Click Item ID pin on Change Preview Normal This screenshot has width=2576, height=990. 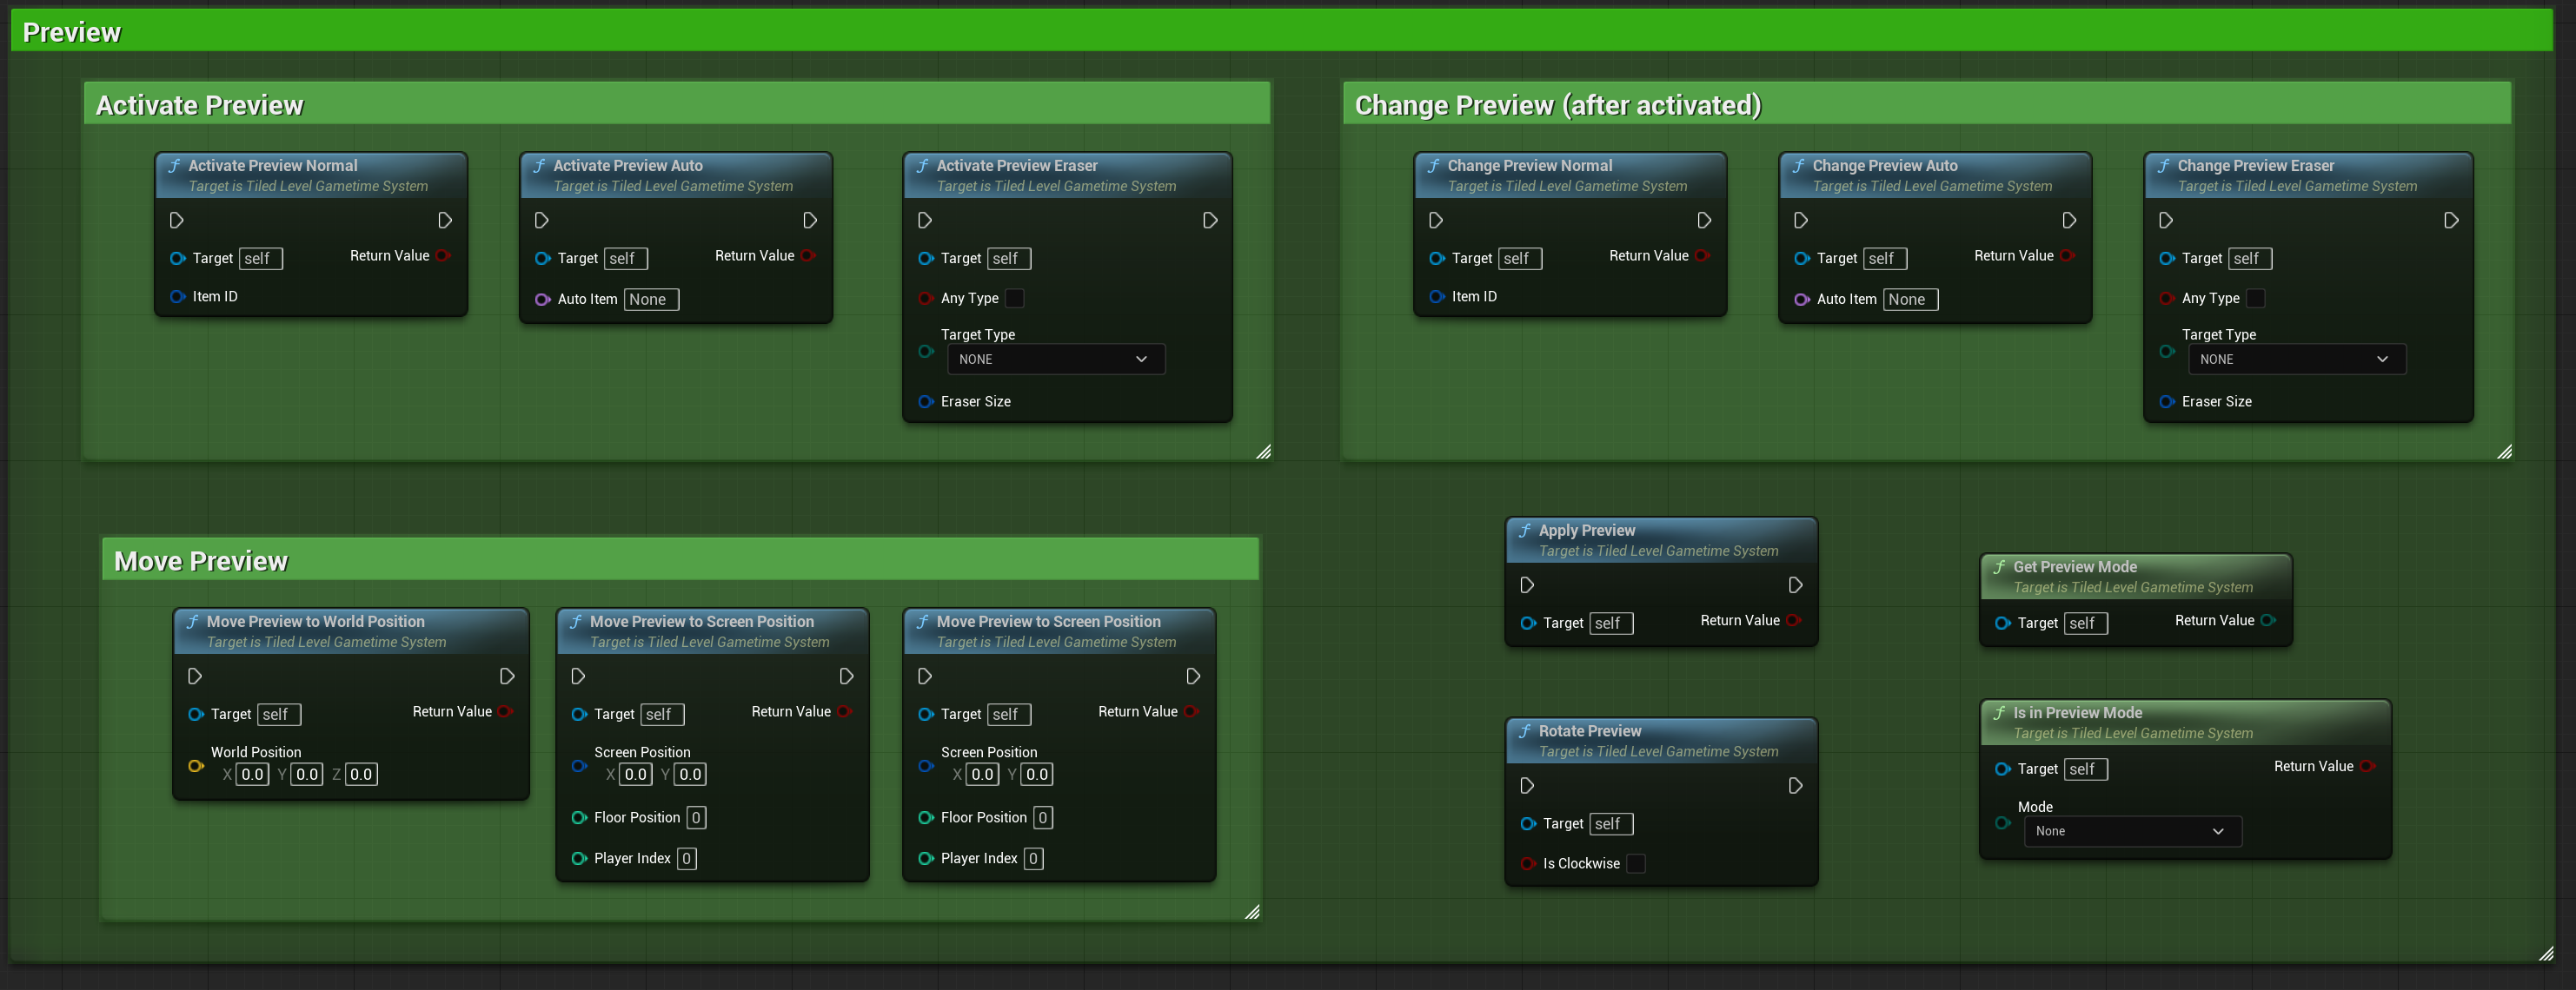click(1436, 297)
